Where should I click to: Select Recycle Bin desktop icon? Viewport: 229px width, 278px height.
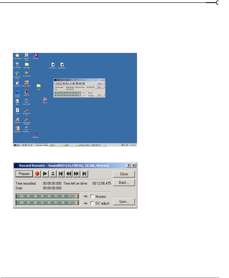click(x=17, y=84)
